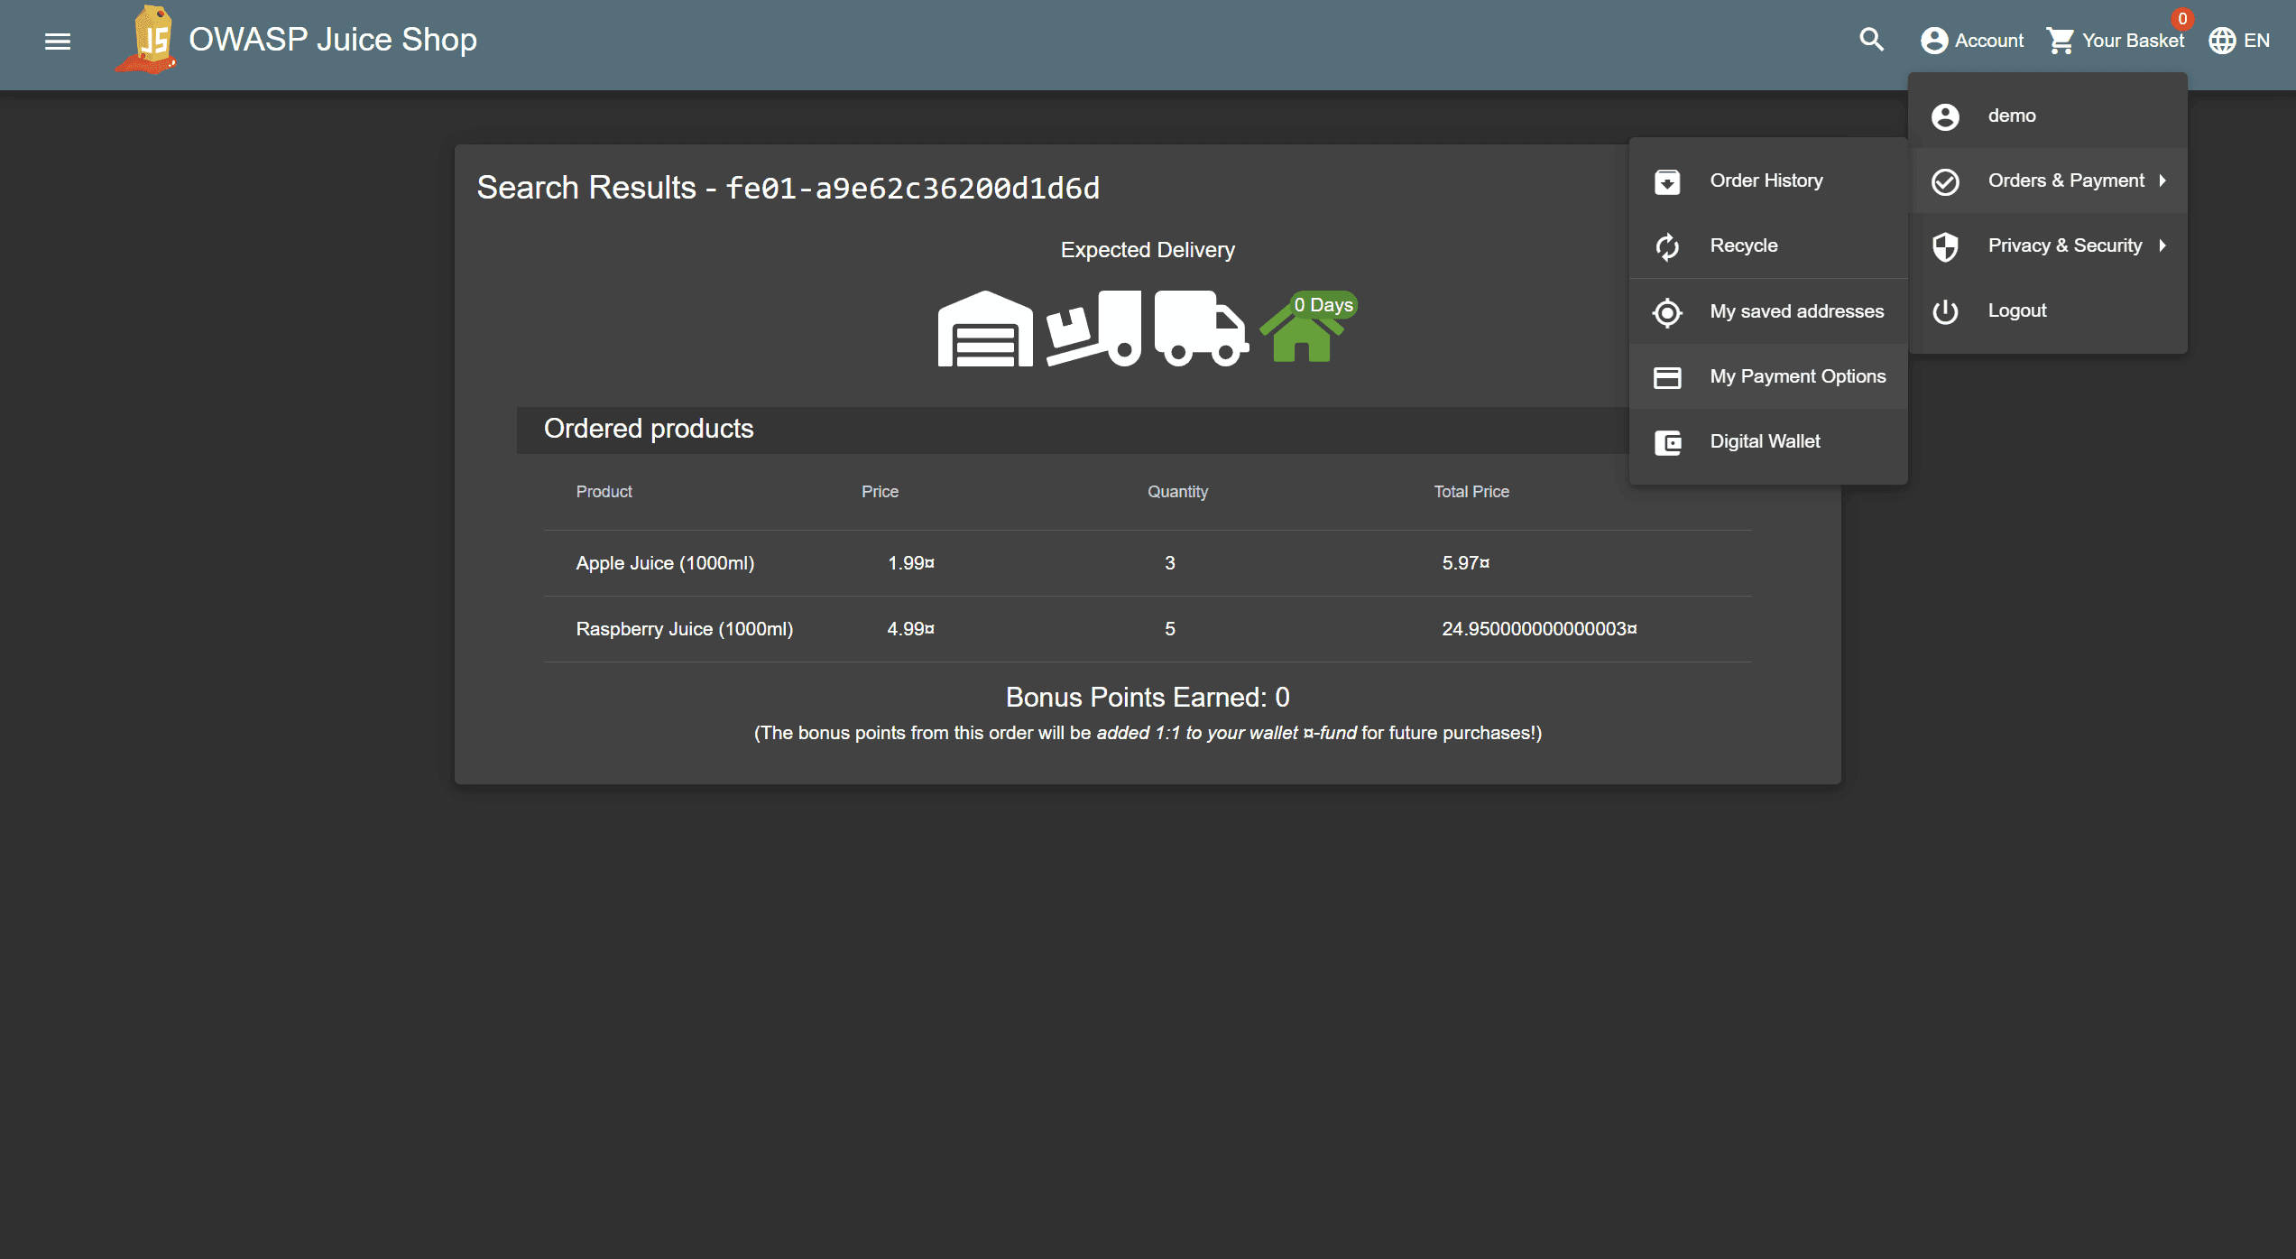Click the Expected Delivery label
The height and width of the screenshot is (1259, 2296).
1148,250
